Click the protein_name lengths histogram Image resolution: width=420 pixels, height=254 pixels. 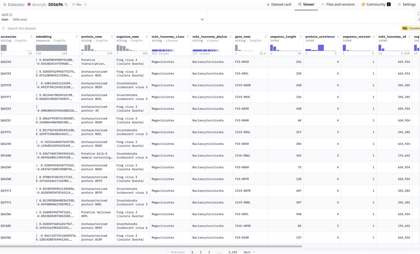[97, 48]
